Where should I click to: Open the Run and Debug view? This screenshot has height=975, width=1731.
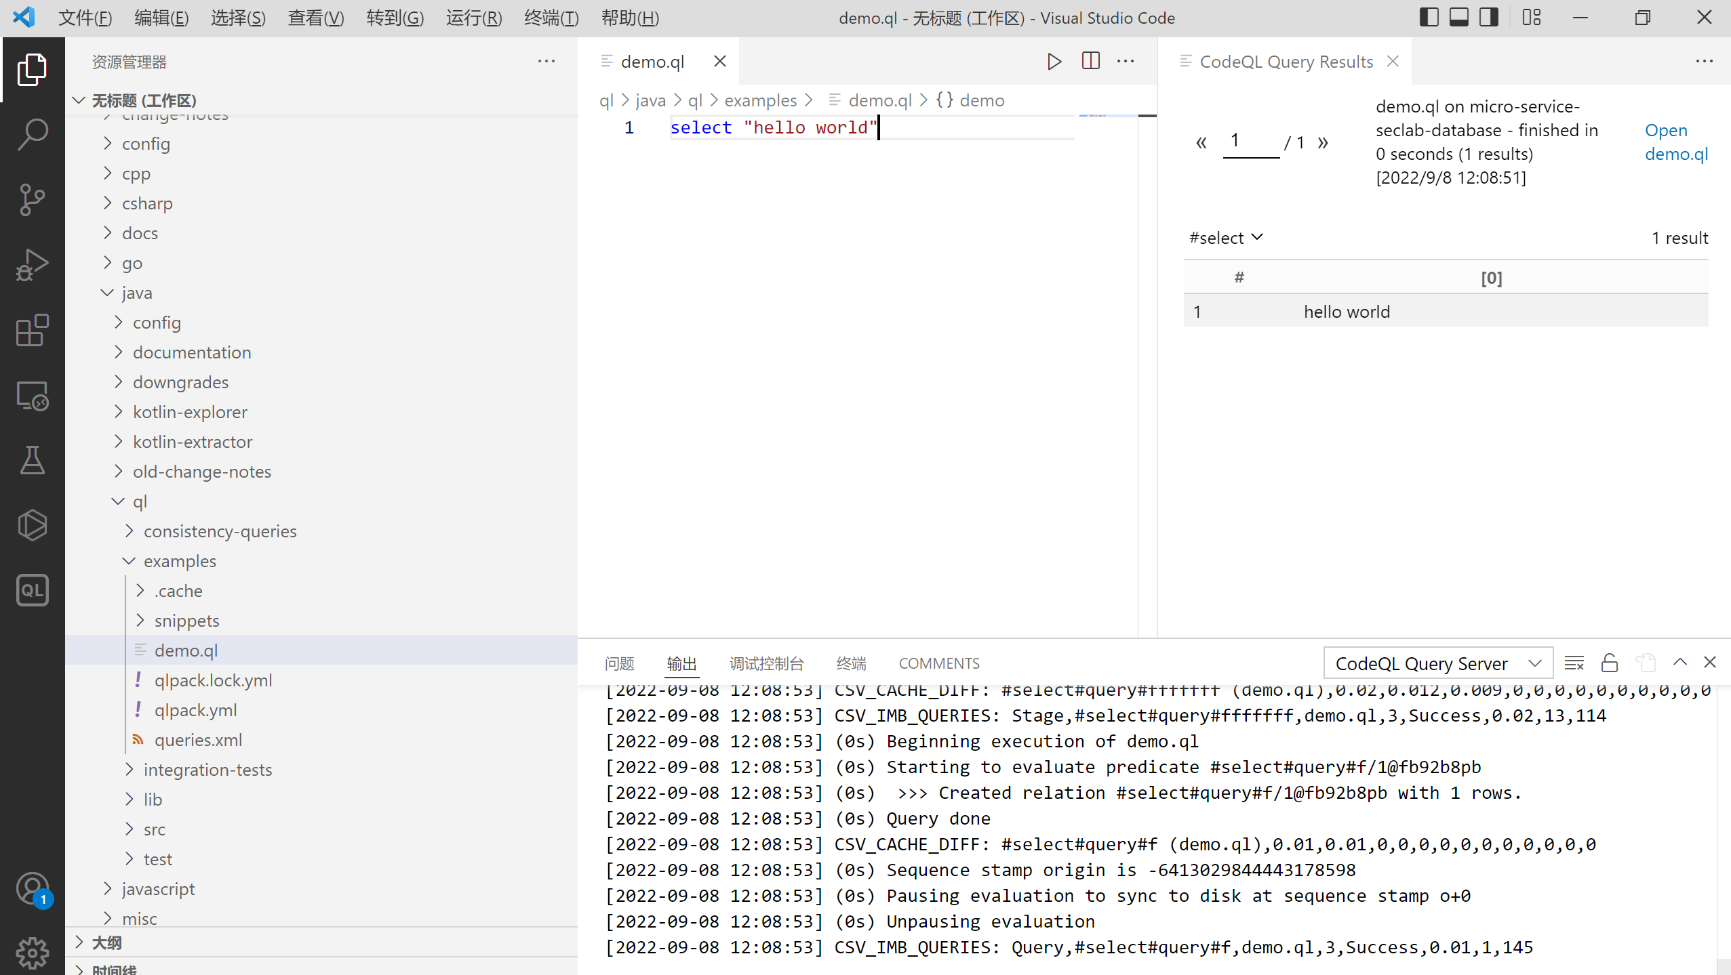coord(33,264)
